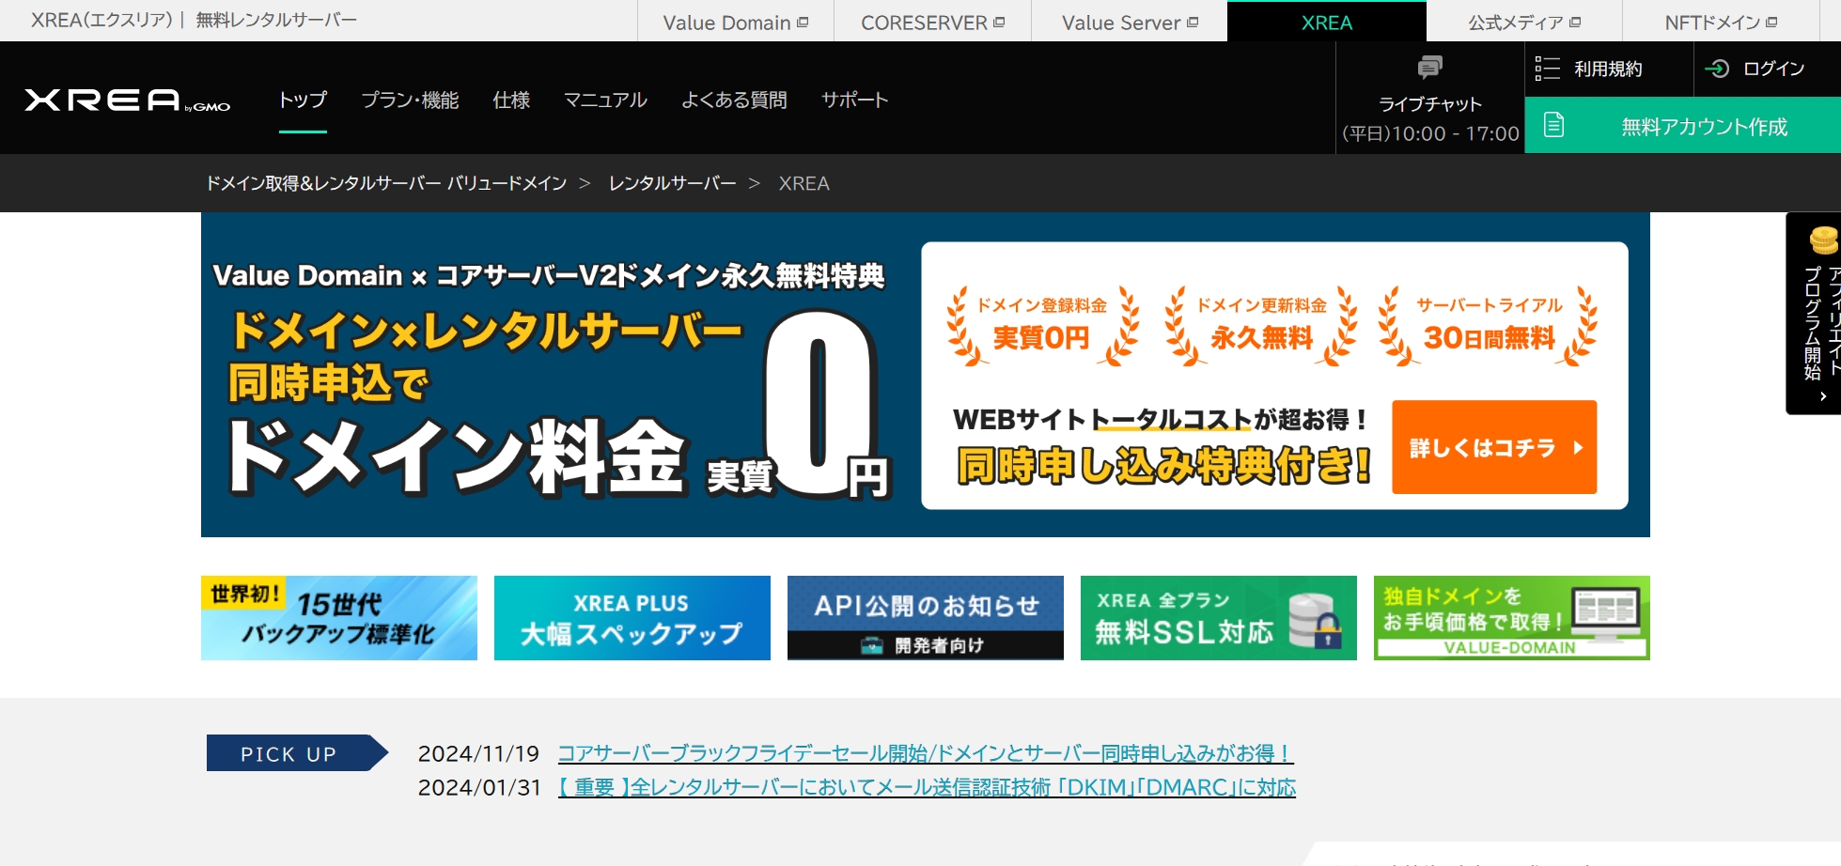Click the coin icon on affiliate side tab
Screen dimensions: 1841x866
click(x=1823, y=240)
